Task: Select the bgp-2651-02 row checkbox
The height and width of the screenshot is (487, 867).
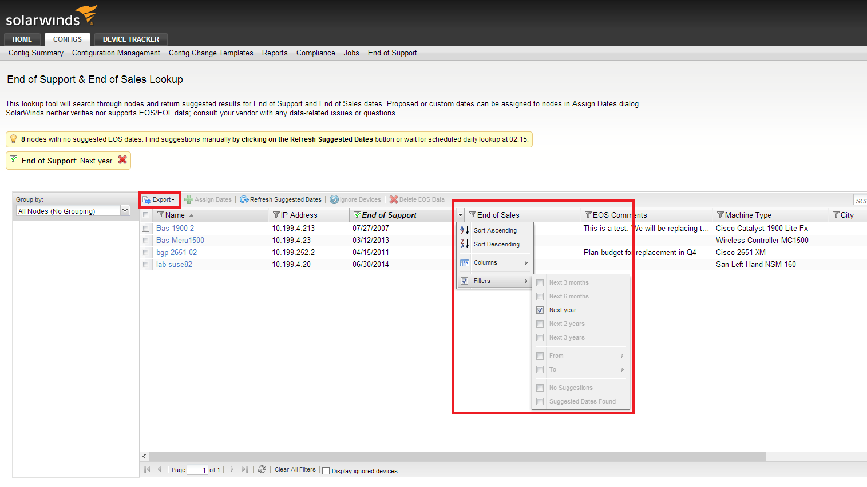Action: 146,252
